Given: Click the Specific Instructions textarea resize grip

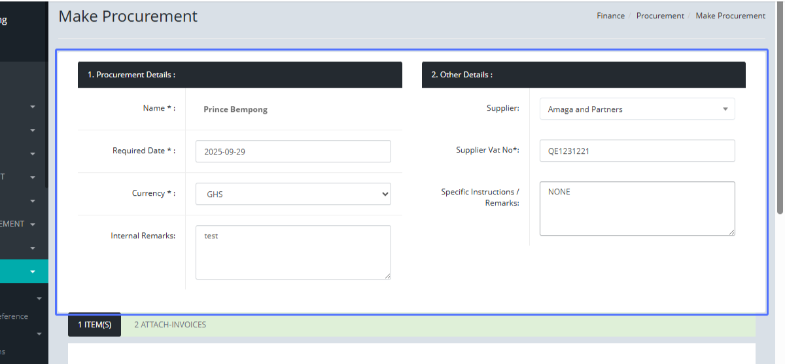Looking at the screenshot, I should (x=731, y=231).
